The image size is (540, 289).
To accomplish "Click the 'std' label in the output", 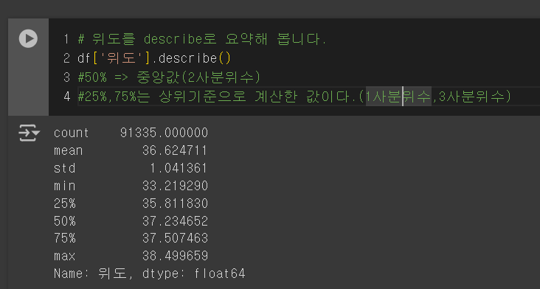I will coord(64,168).
